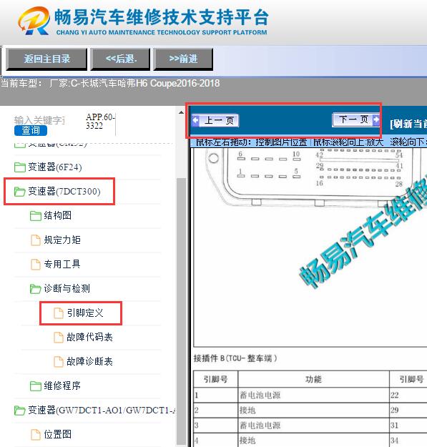
Task: Click document icon beside 规定力矩
Action: point(36,240)
